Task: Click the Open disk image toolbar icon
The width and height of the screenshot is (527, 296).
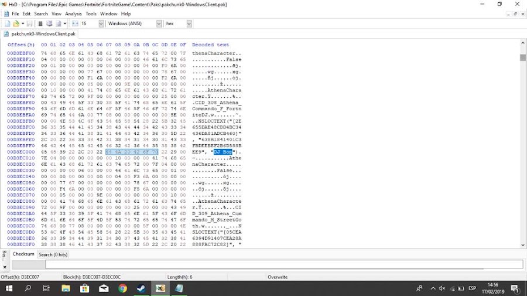Action: tap(59, 23)
